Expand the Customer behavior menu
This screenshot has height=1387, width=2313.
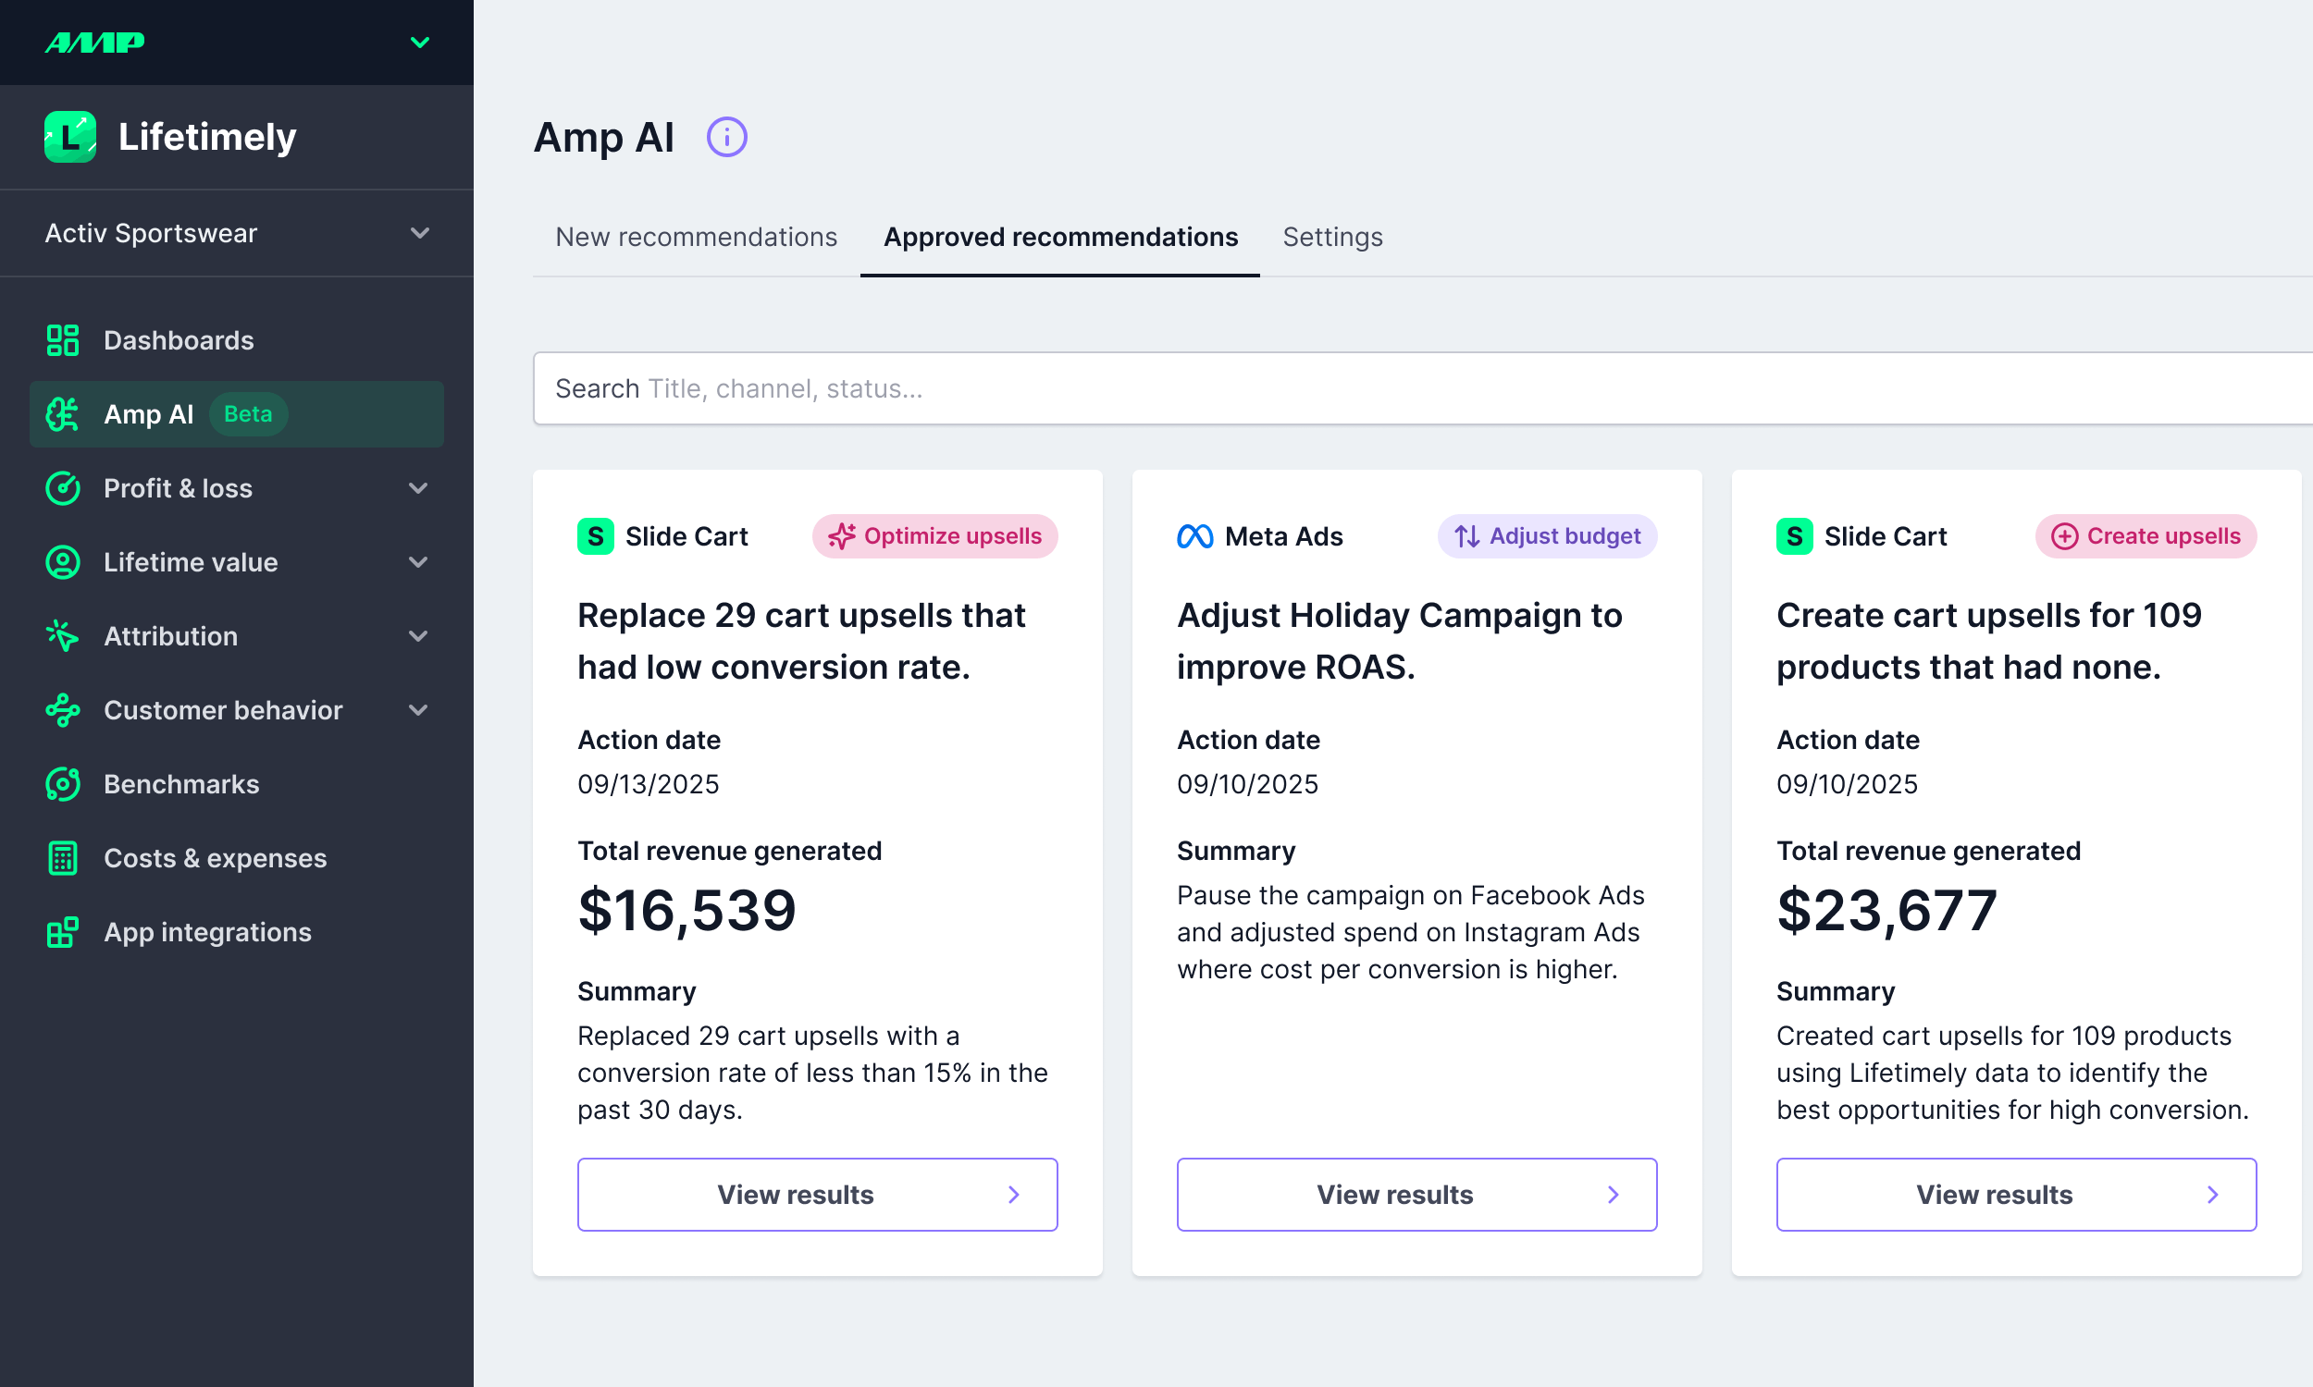418,710
